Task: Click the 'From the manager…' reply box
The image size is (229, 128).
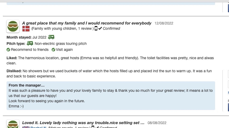Action: tap(110, 96)
